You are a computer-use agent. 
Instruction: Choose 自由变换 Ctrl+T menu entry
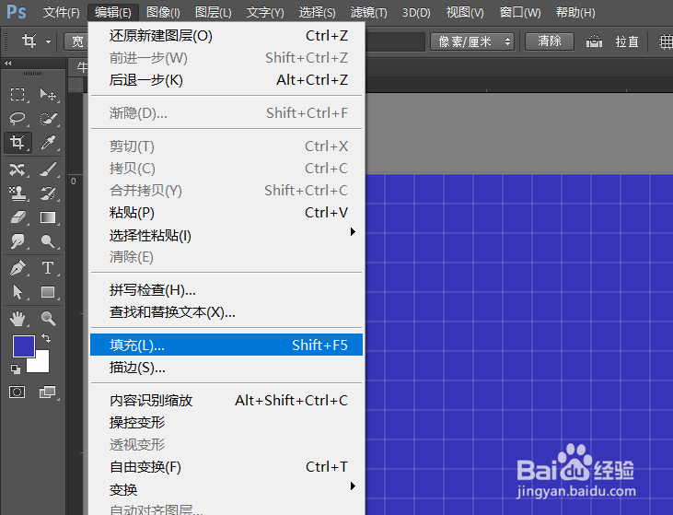(x=226, y=467)
